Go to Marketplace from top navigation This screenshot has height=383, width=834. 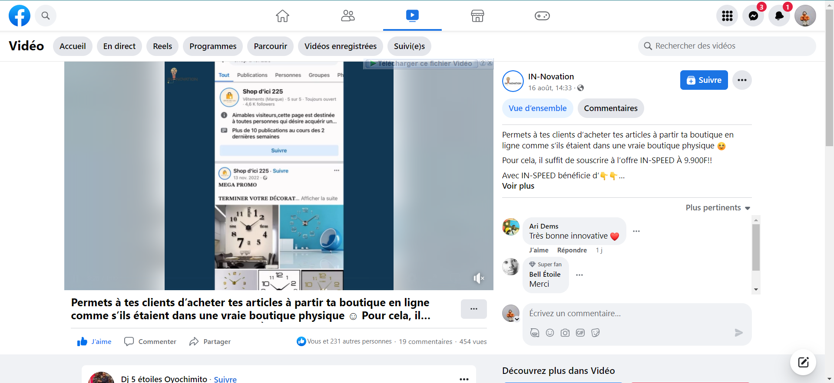pyautogui.click(x=477, y=16)
